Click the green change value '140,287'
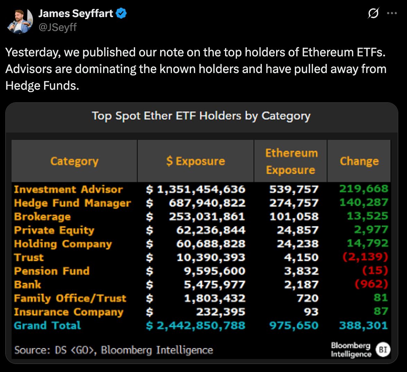The width and height of the screenshot is (407, 372). [364, 202]
